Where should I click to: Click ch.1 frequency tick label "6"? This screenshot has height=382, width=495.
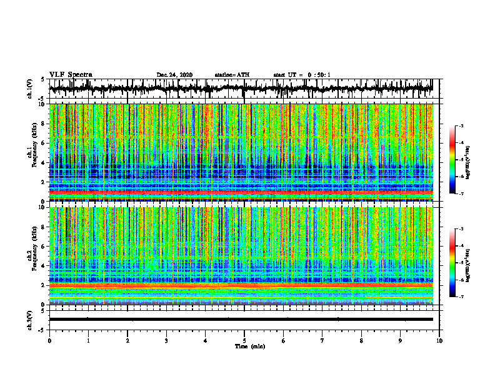pos(44,144)
